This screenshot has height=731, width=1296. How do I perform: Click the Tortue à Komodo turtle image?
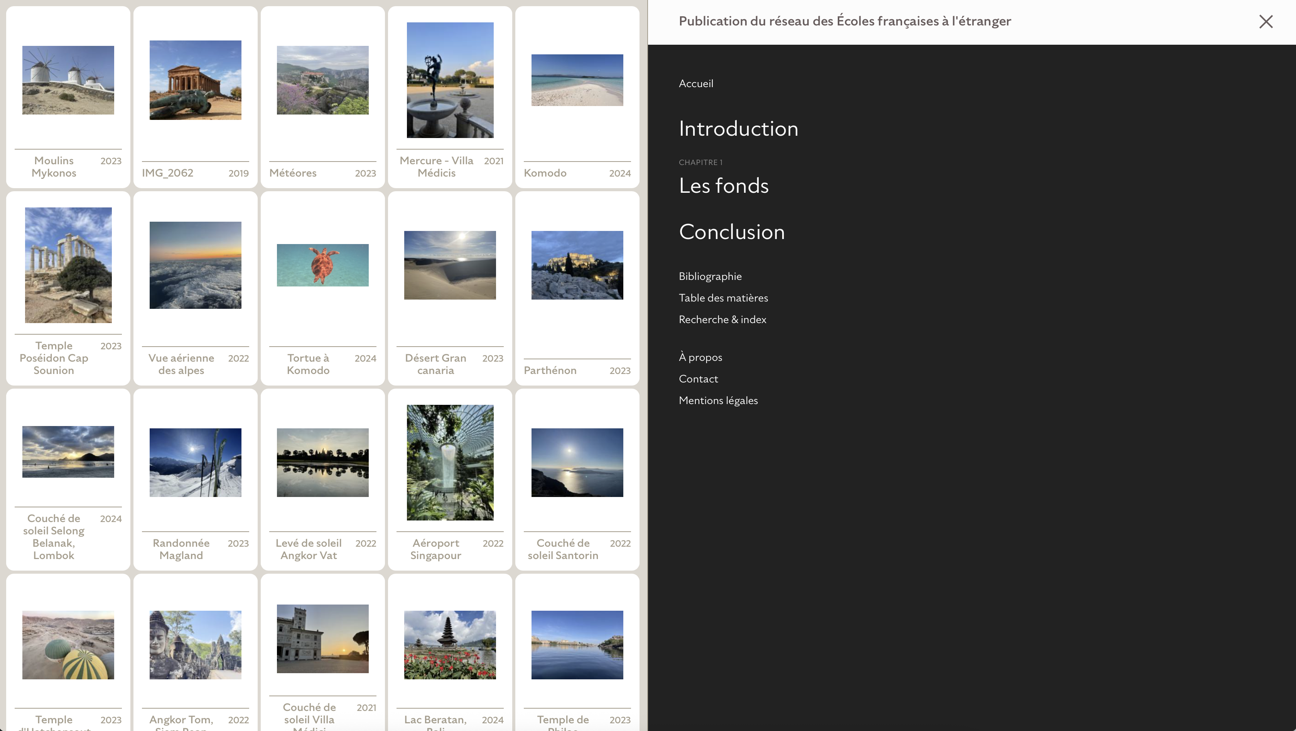[322, 266]
